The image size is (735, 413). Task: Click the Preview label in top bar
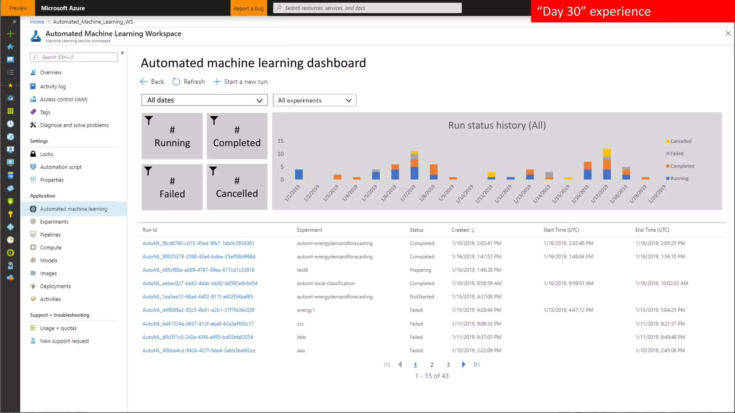(18, 8)
